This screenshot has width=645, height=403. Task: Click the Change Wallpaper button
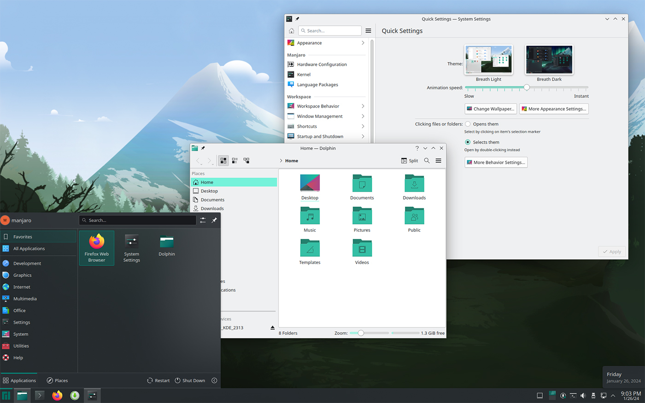click(490, 109)
